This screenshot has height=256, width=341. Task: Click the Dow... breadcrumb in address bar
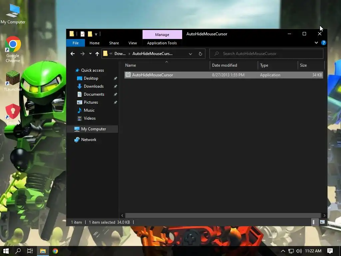point(120,54)
